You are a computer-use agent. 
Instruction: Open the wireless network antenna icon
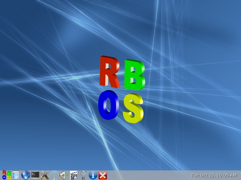coord(54,175)
